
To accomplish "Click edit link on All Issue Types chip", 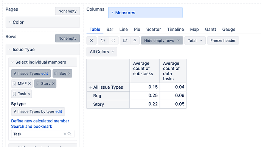I will tap(45, 73).
